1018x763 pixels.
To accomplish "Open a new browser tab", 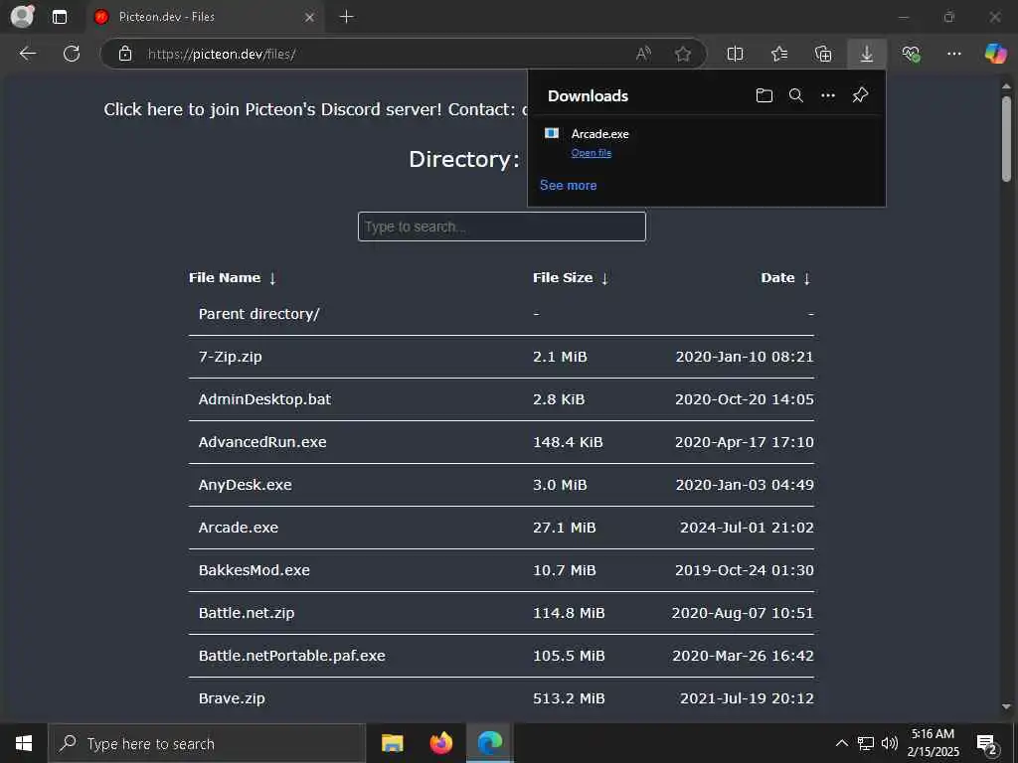I will click(347, 17).
